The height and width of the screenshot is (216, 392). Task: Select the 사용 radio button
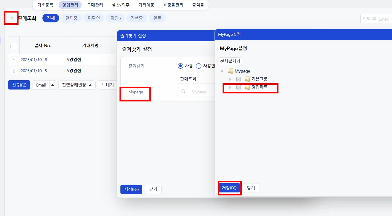click(180, 66)
